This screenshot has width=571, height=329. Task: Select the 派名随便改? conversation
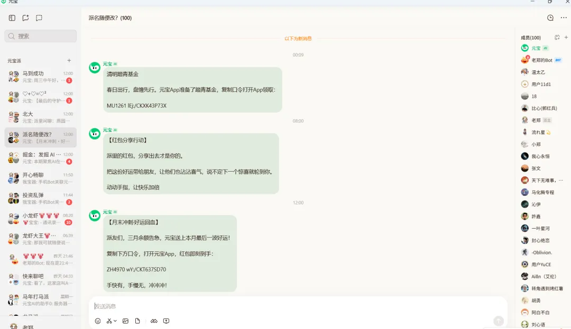[x=40, y=137]
